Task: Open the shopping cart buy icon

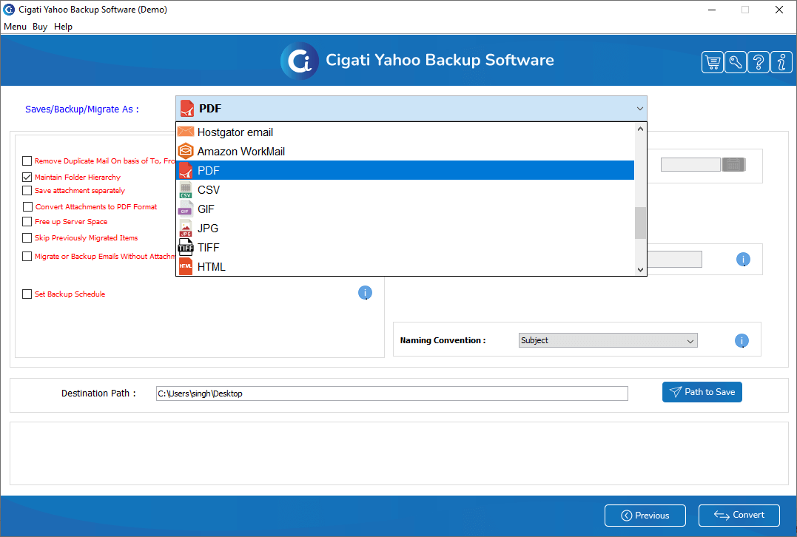Action: click(713, 62)
